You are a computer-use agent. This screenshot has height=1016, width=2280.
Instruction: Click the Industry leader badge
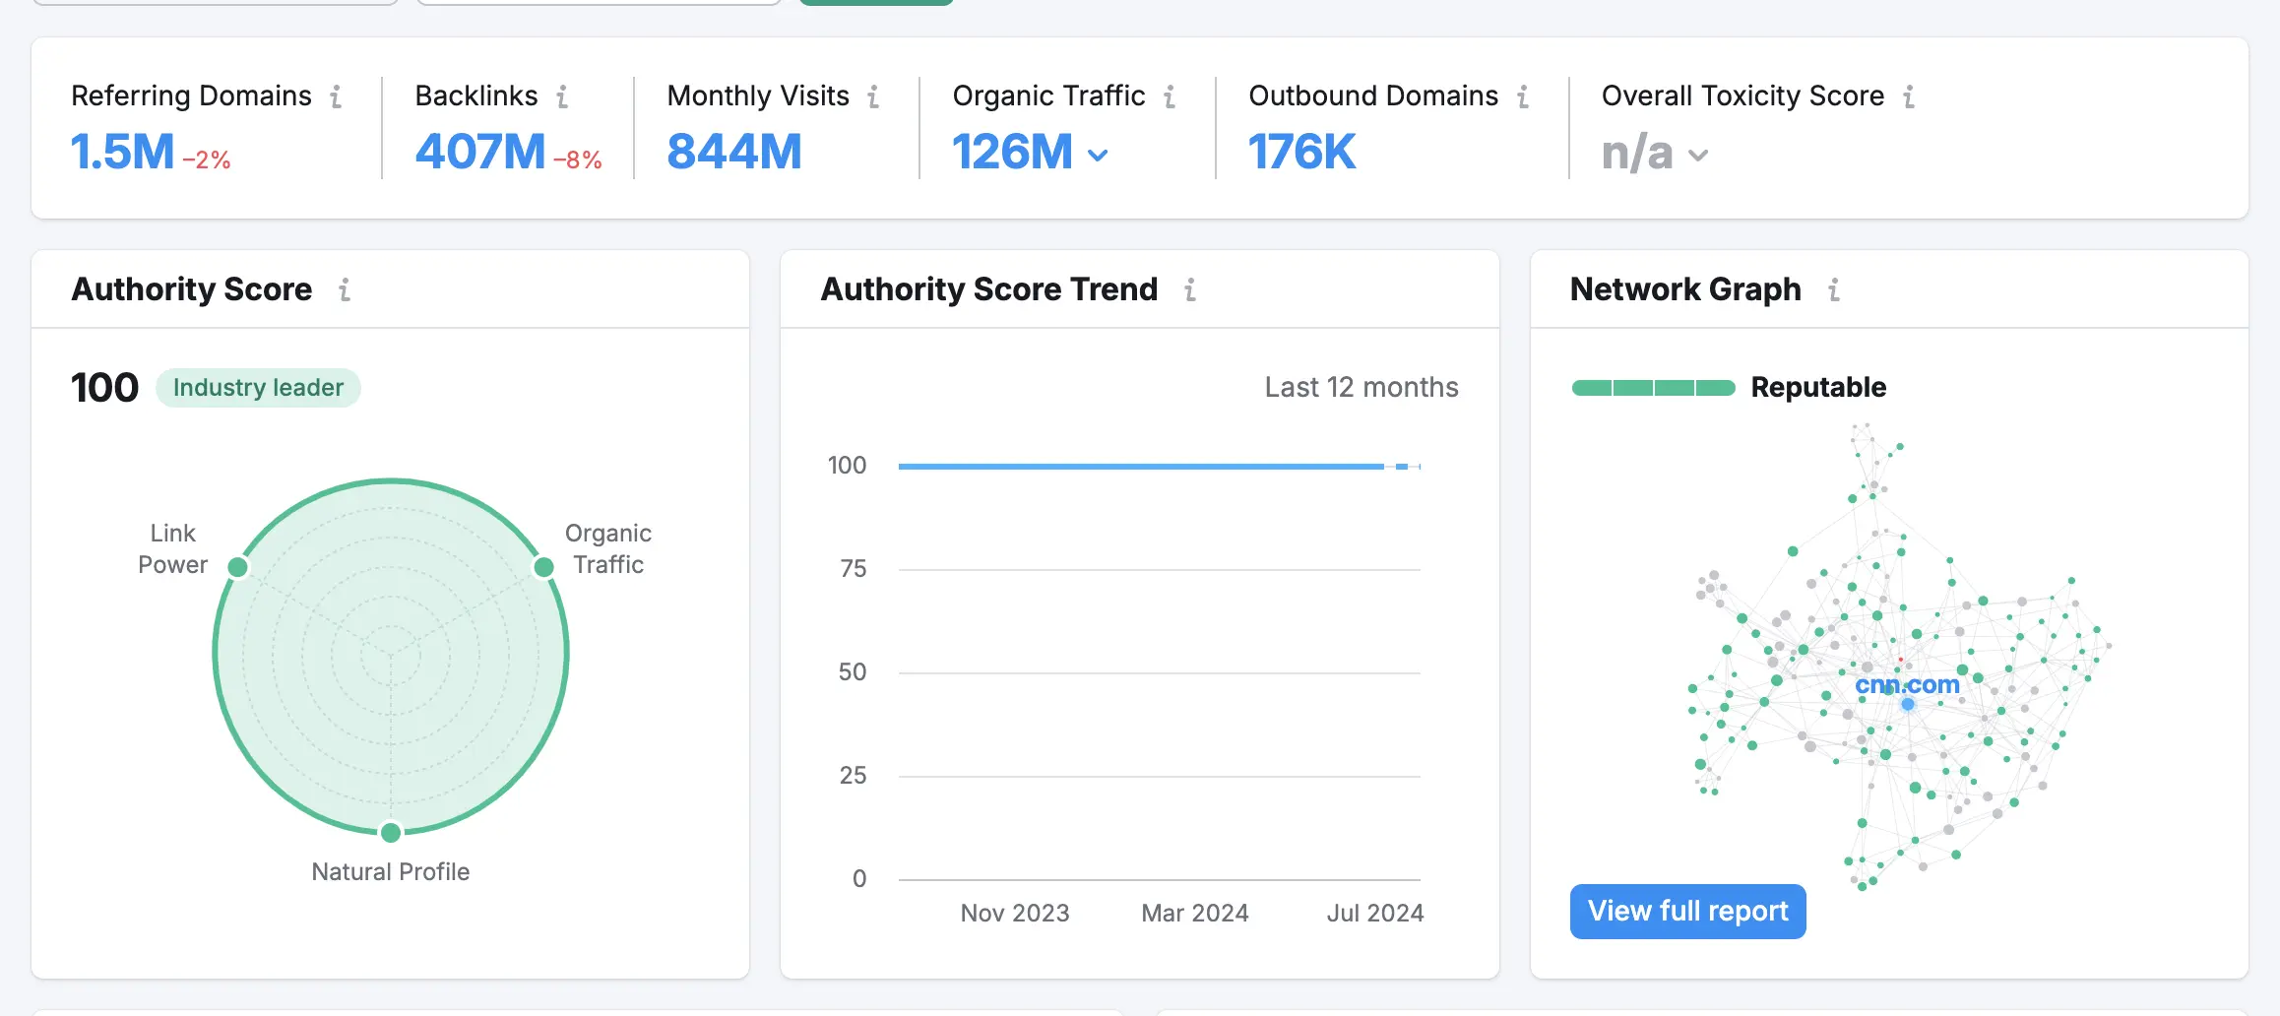(258, 388)
